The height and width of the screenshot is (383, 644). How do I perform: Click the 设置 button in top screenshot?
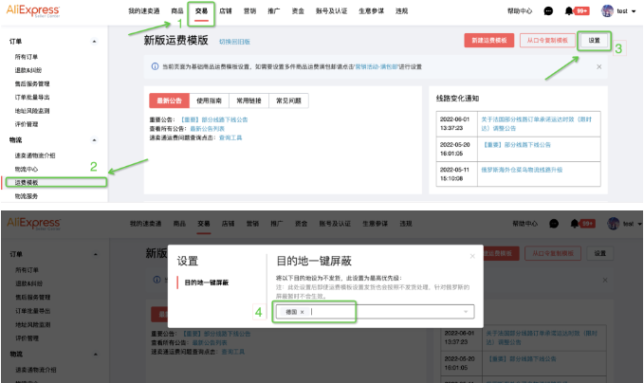(595, 40)
